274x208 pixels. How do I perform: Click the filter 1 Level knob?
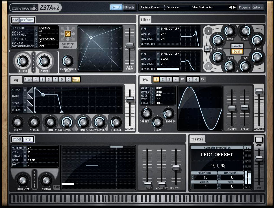tap(257, 40)
